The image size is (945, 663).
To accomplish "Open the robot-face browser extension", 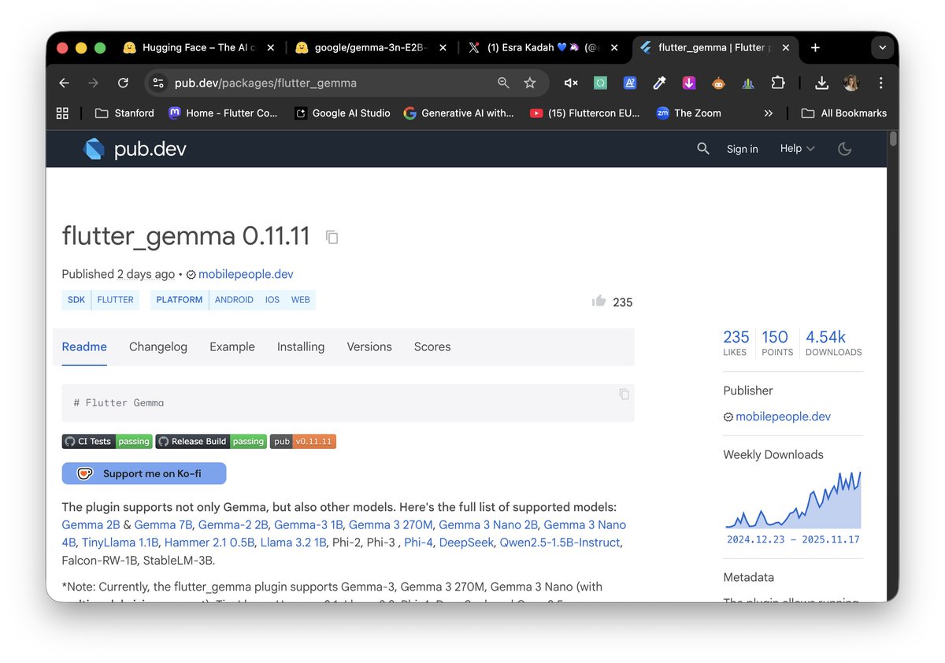I will (718, 83).
